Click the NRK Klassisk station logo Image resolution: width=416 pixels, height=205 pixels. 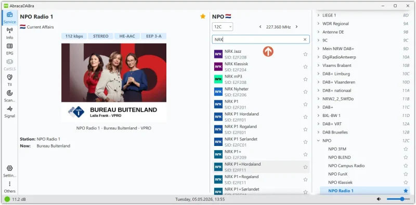tap(218, 67)
